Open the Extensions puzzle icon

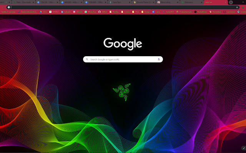[x=243, y=7]
